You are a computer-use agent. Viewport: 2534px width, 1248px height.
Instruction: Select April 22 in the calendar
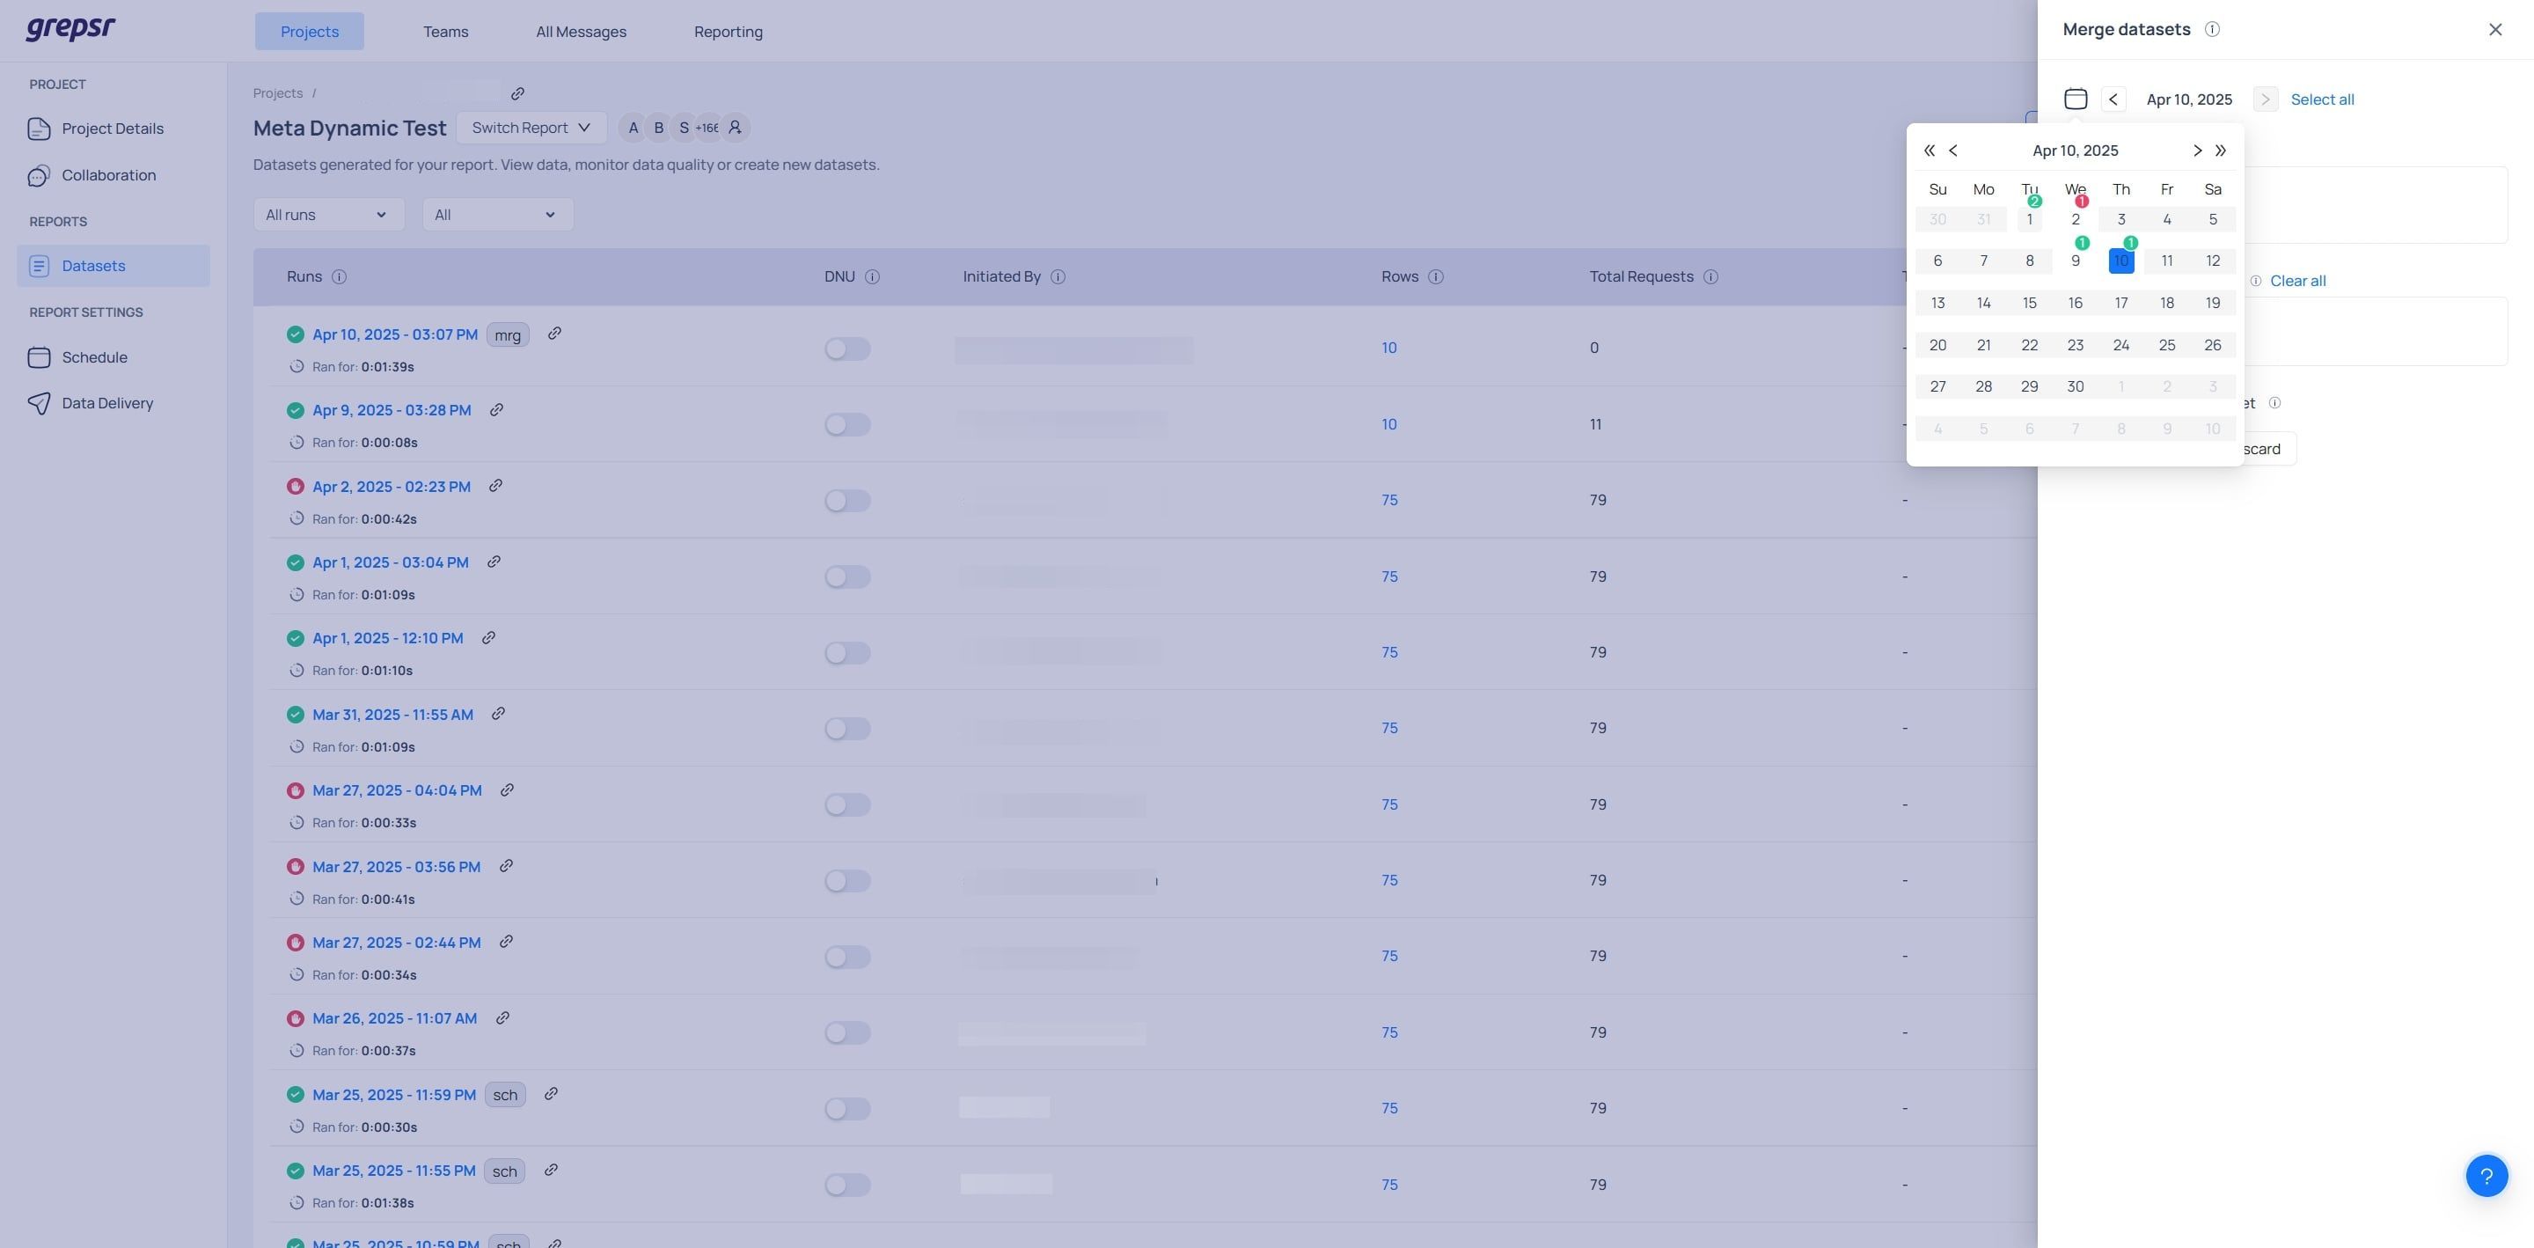[x=2029, y=346]
